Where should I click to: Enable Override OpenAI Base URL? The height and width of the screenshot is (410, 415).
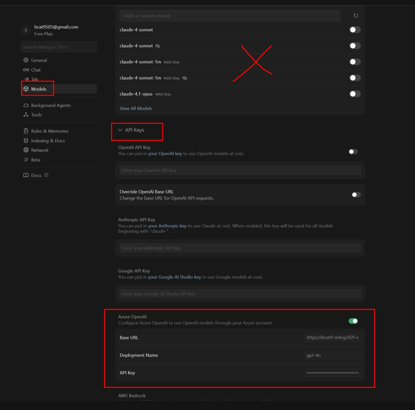(x=356, y=195)
